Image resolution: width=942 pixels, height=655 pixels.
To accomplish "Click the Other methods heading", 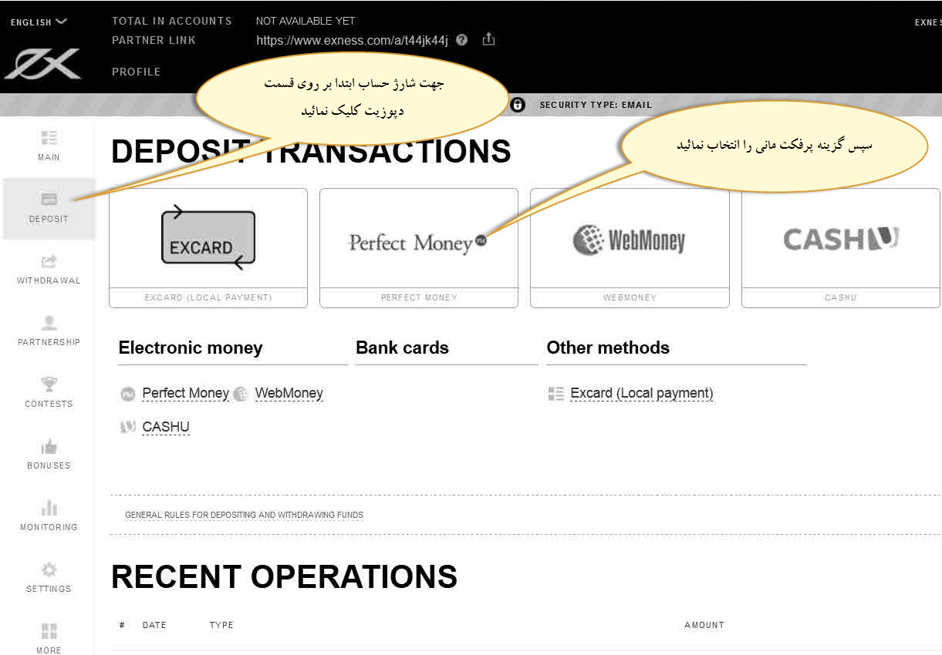I will 608,348.
